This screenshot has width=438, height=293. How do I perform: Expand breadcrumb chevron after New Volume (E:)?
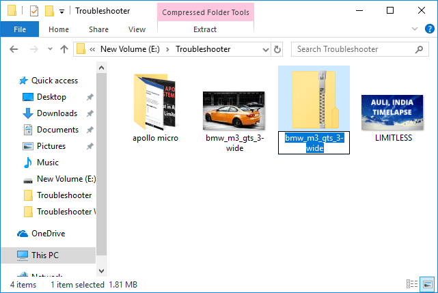(167, 49)
